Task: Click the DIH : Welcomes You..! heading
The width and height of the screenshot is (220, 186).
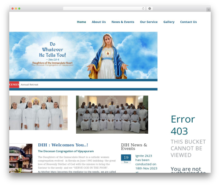Action: click(x=63, y=145)
